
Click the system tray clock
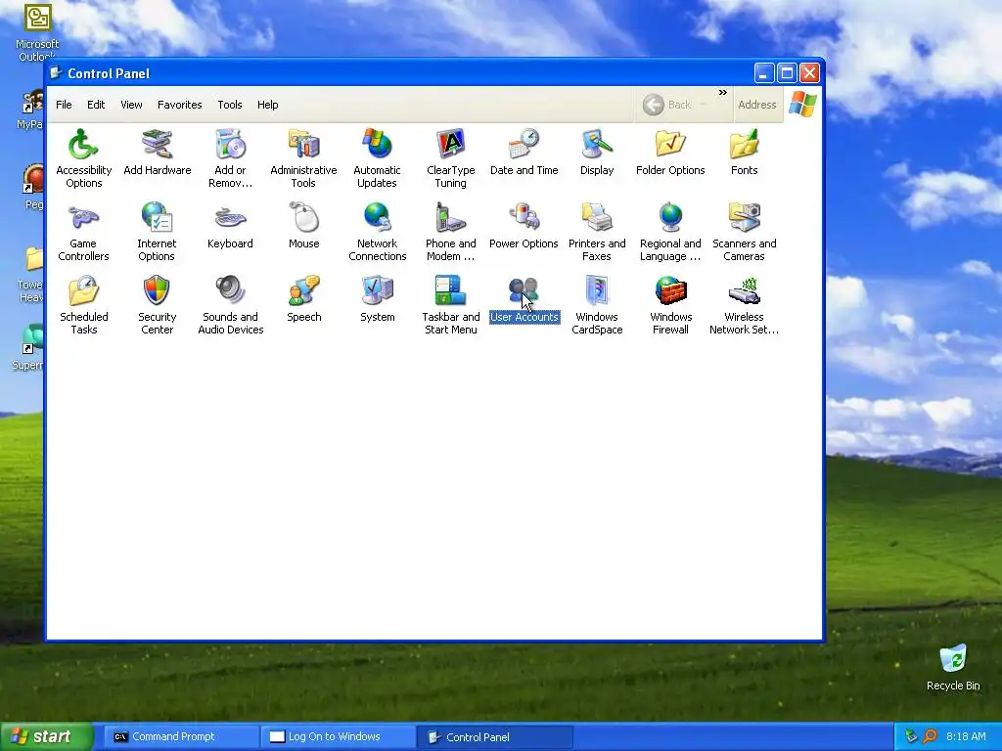[x=966, y=737]
